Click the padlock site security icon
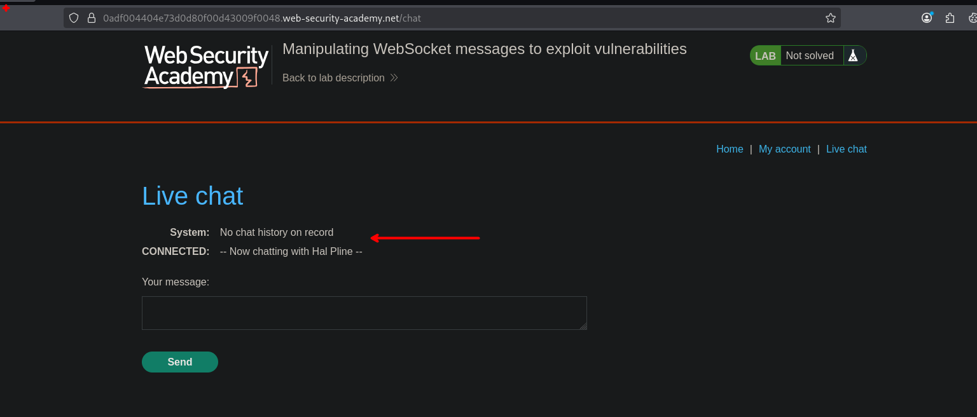Image resolution: width=977 pixels, height=417 pixels. [x=91, y=18]
